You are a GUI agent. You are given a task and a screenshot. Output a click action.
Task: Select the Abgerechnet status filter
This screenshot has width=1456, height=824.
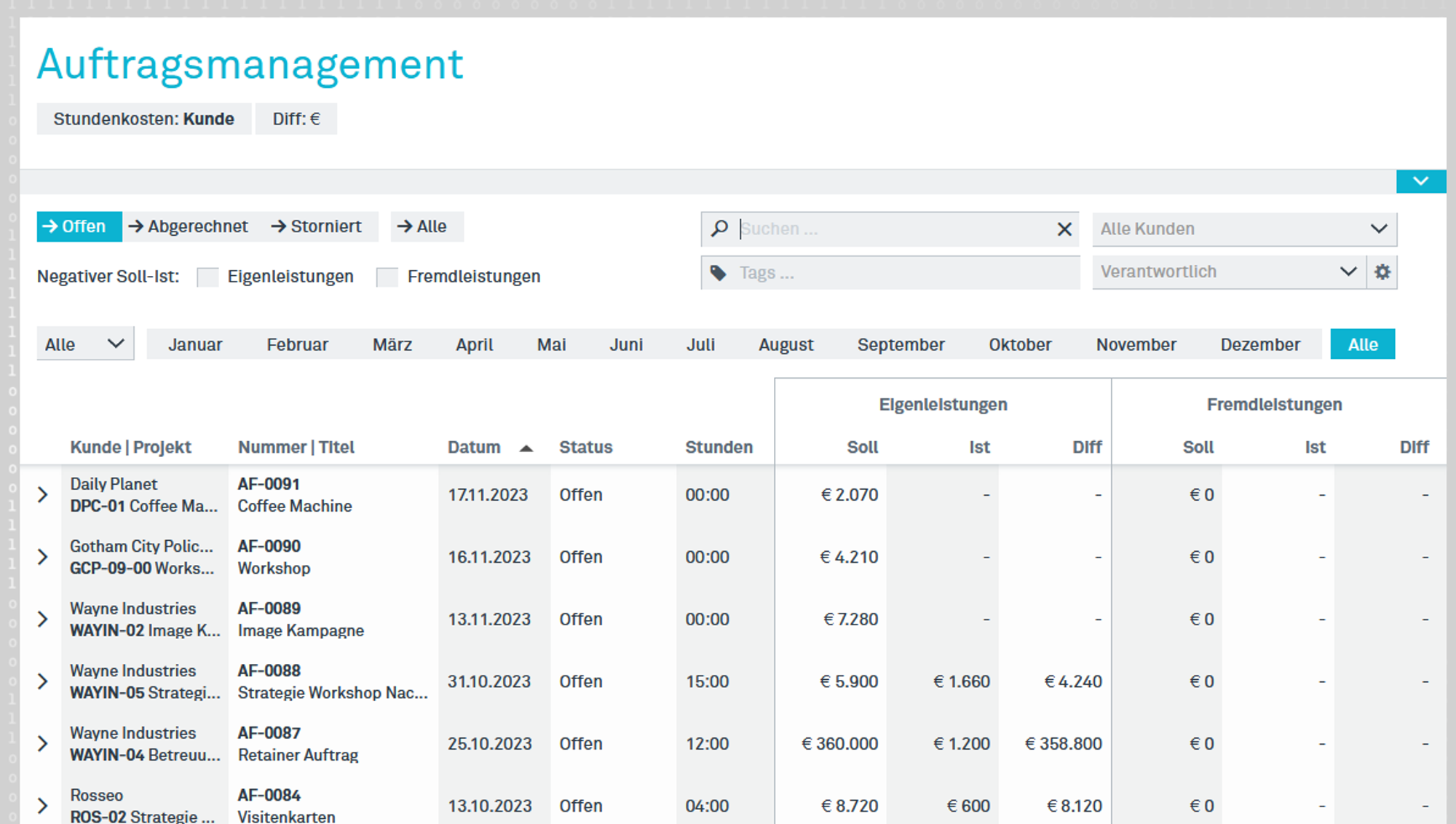tap(189, 226)
